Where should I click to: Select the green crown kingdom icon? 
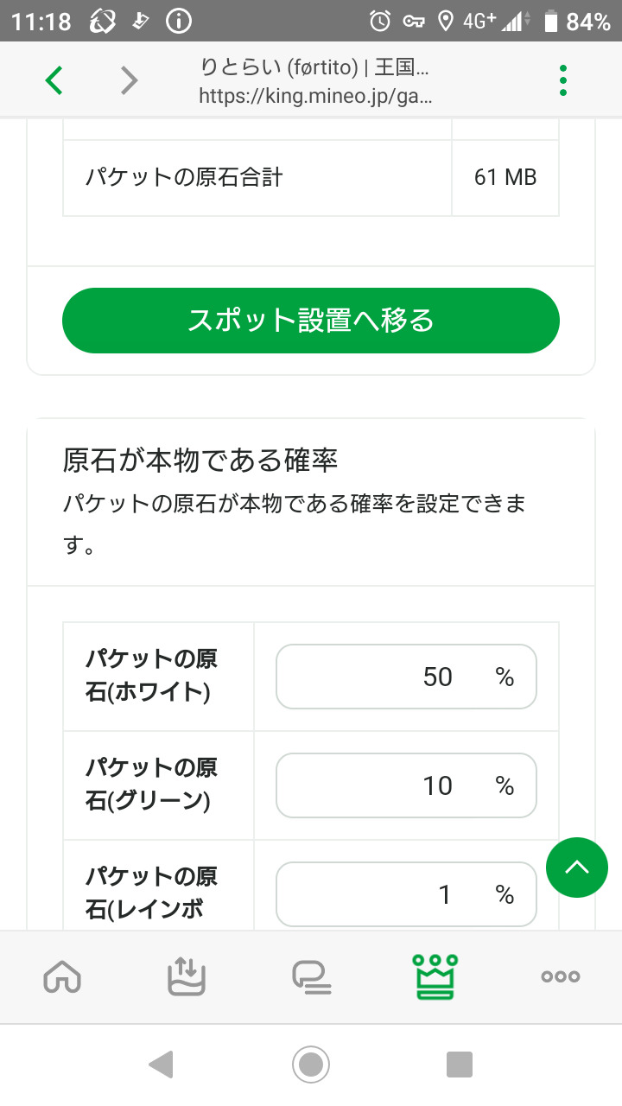pos(435,976)
